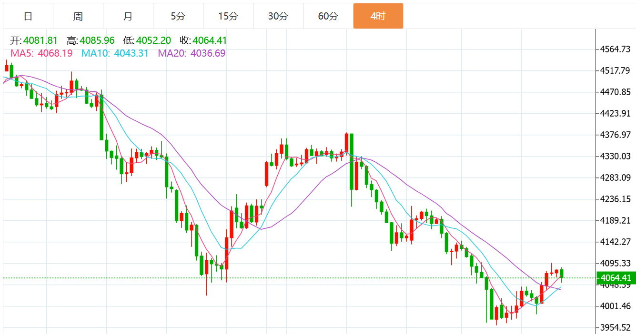Screen dimensions: 636x334
Task: Switch to the 5分 interval tab
Action: [178, 16]
